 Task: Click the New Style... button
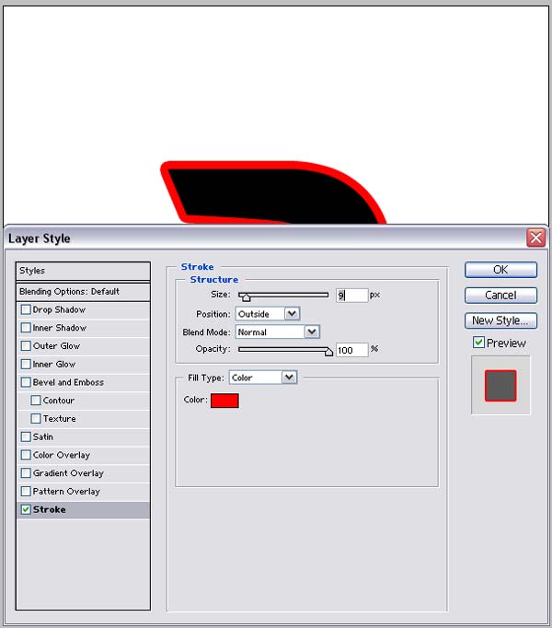[500, 320]
